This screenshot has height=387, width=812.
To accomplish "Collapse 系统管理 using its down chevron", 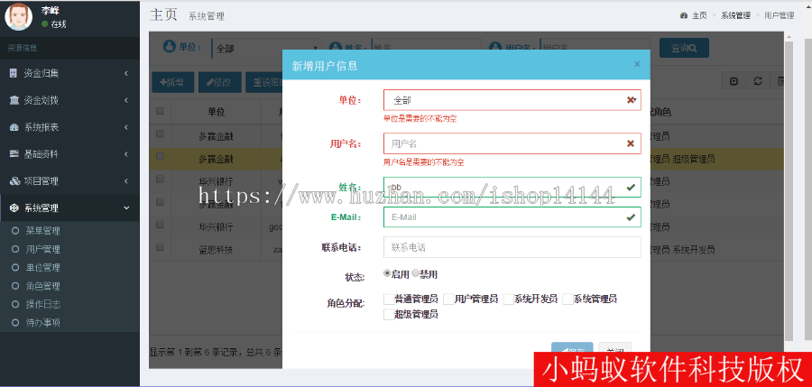I will click(126, 208).
